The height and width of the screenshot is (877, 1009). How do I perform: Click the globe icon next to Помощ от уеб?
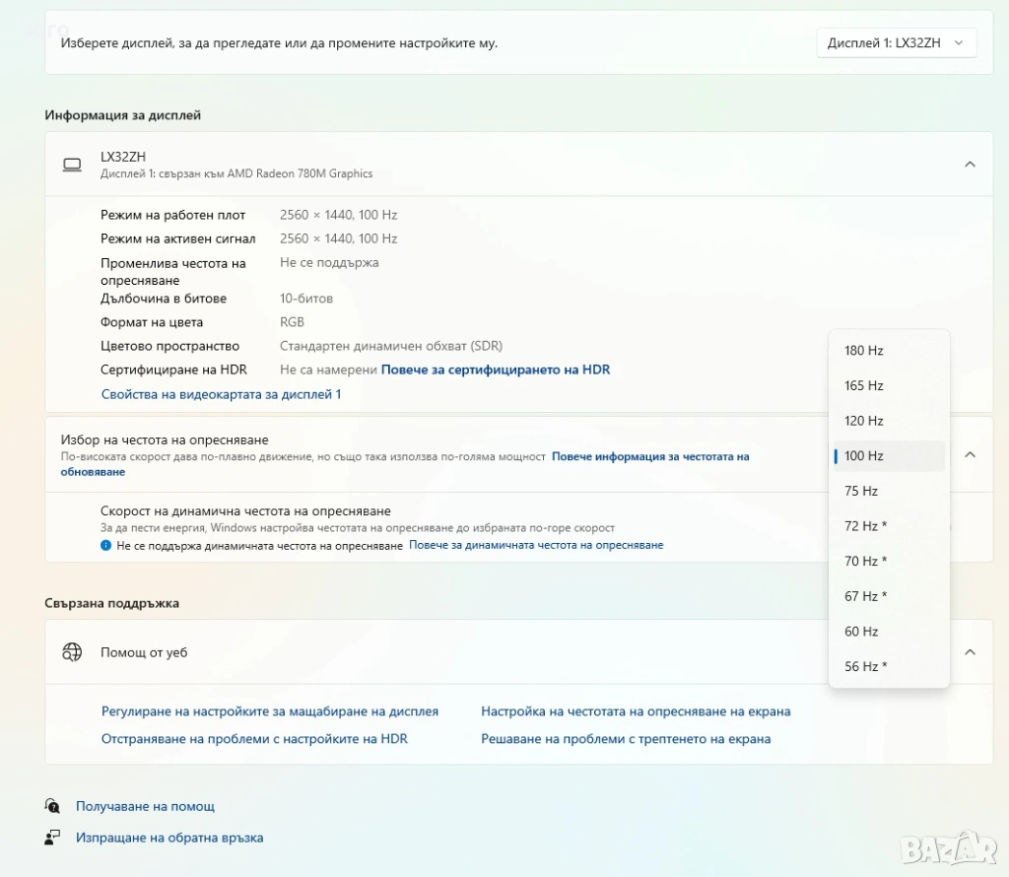[72, 652]
